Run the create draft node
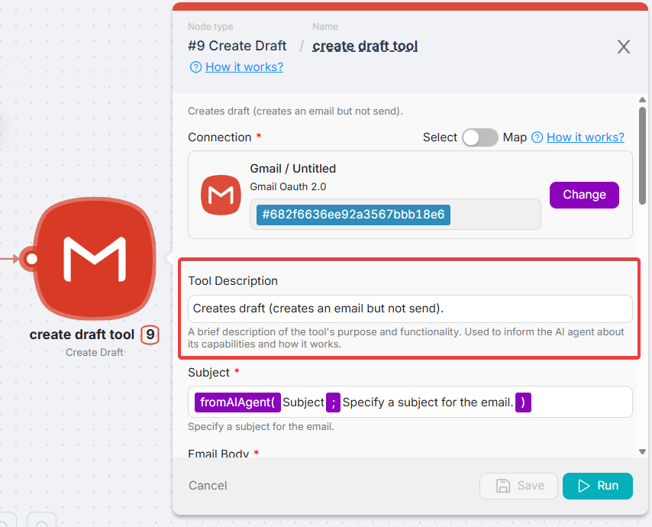 tap(598, 486)
